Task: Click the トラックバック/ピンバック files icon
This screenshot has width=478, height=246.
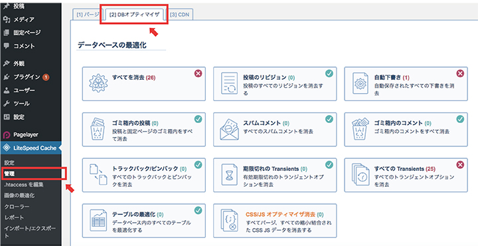Action: 98,175
